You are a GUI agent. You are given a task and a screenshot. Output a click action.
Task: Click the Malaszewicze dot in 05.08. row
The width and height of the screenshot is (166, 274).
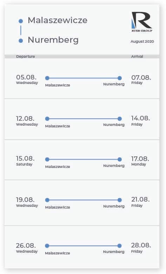[x=47, y=78]
